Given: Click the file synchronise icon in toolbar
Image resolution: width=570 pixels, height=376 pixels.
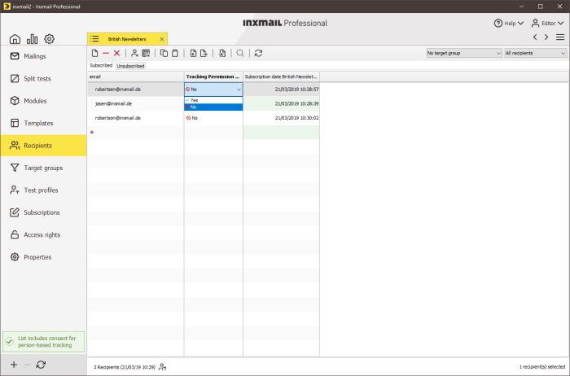Looking at the screenshot, I should tap(222, 54).
